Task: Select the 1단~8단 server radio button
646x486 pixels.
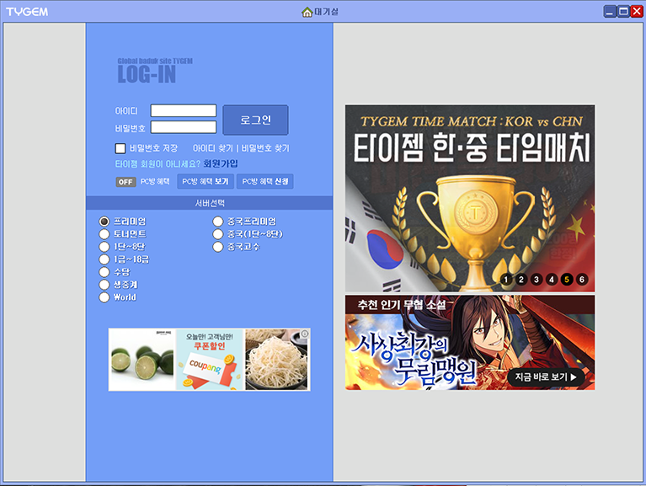Action: coord(104,247)
